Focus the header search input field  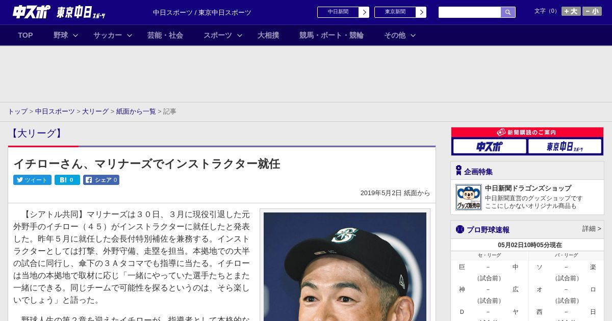click(x=470, y=12)
